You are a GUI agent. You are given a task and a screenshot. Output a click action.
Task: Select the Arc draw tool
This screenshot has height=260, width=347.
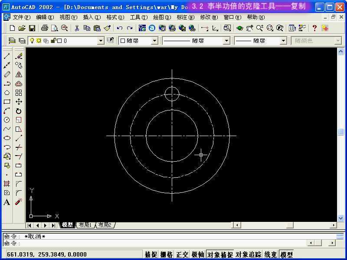[7, 111]
